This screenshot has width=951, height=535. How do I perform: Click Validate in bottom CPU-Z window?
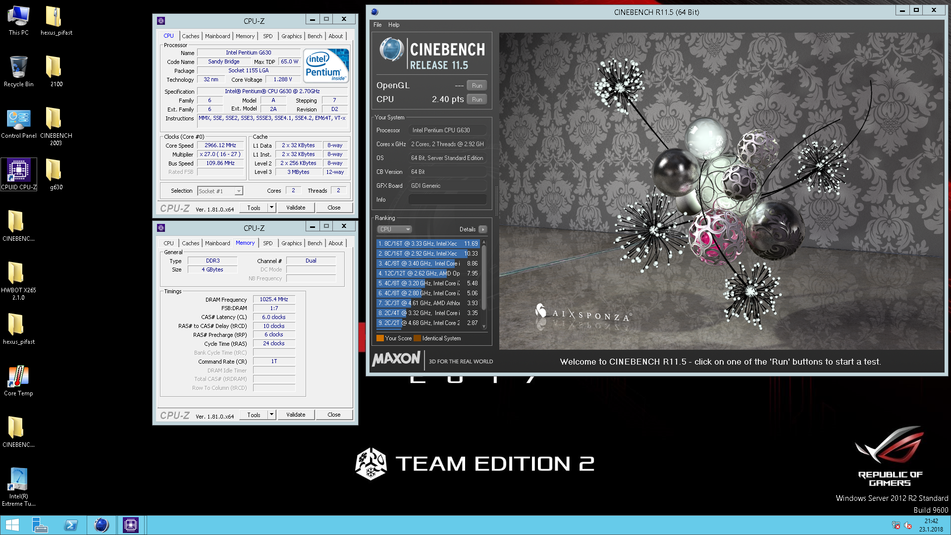pos(296,415)
